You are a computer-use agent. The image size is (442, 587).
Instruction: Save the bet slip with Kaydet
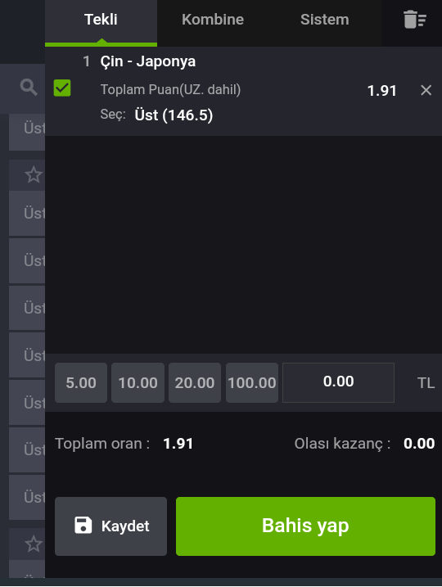[110, 526]
